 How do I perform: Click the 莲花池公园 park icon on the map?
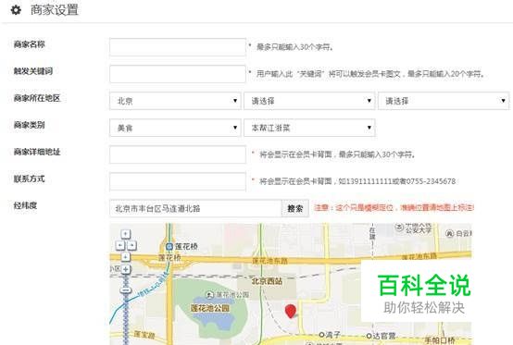210,295
